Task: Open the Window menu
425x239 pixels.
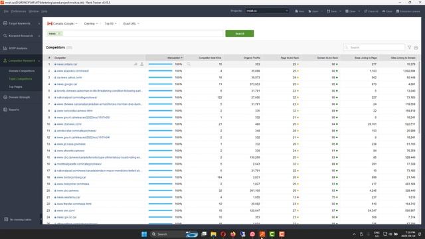Action: tap(34, 11)
